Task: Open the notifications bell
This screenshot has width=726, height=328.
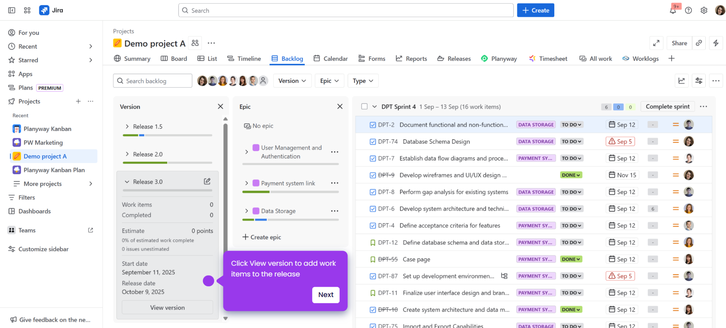Action: tap(673, 10)
